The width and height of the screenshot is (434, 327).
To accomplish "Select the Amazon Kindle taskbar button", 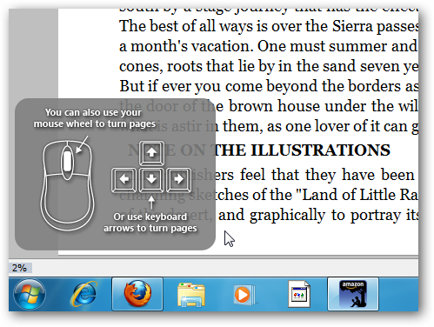I will coord(353,294).
